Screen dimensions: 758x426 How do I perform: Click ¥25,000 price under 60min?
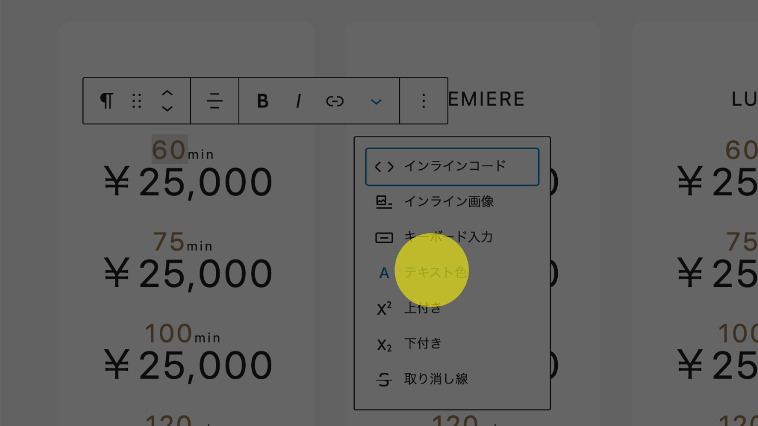(188, 183)
